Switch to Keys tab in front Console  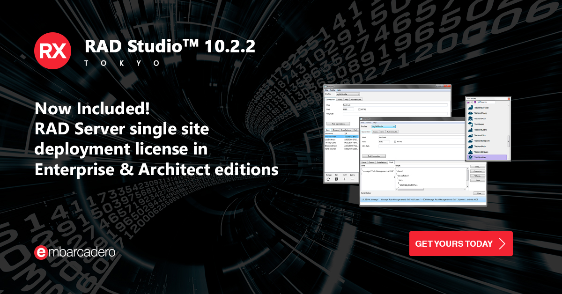coord(382,132)
